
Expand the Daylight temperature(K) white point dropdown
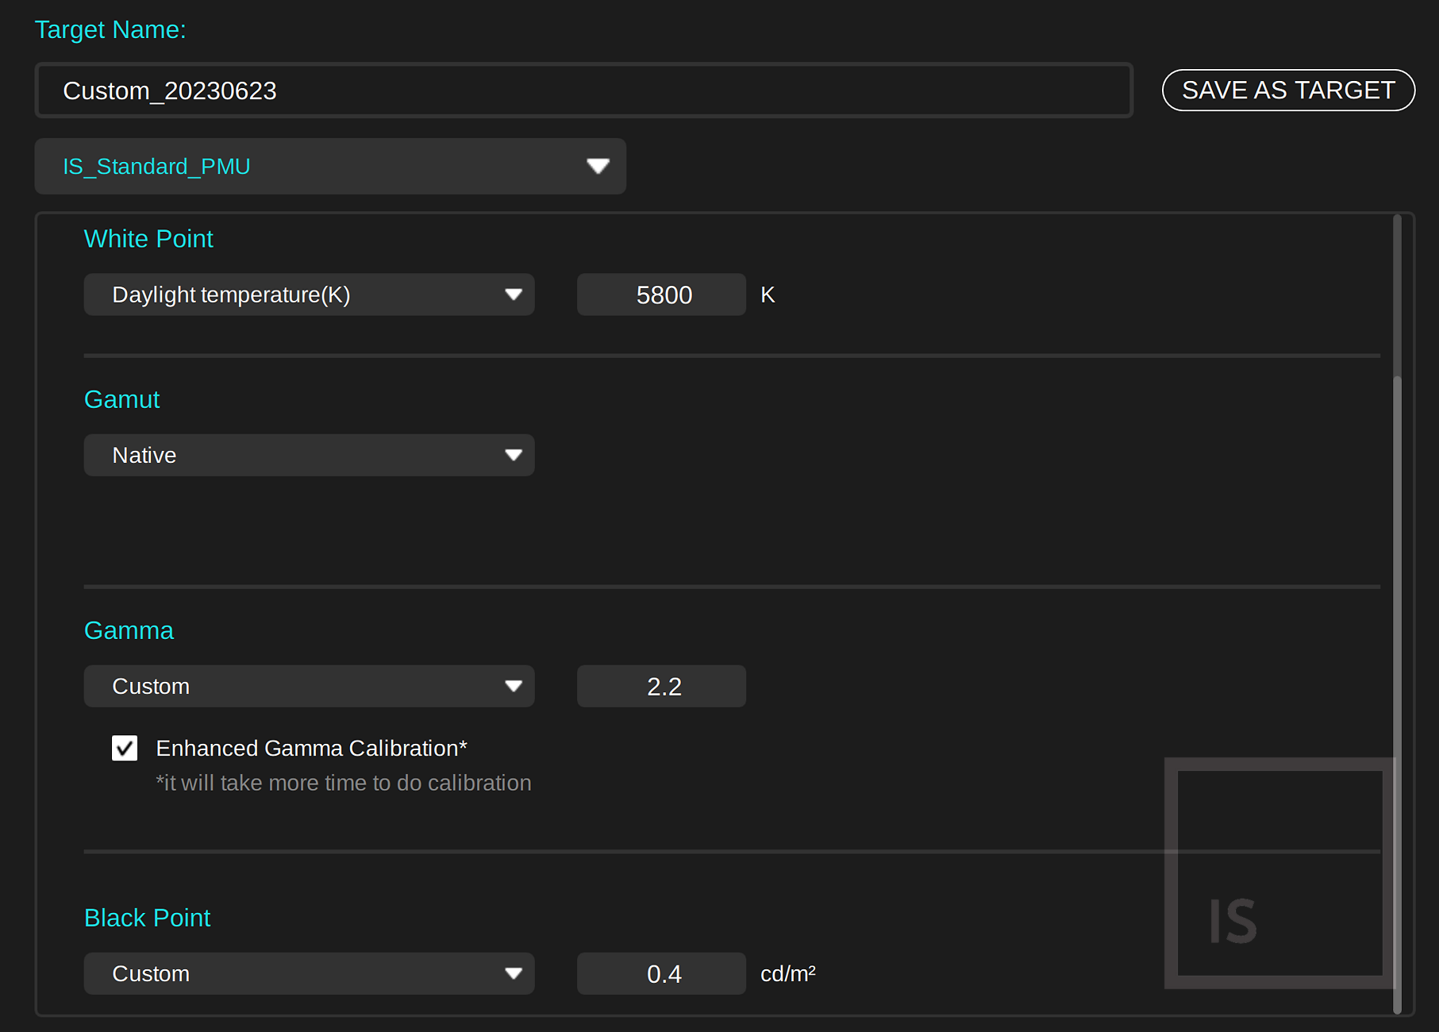click(308, 295)
